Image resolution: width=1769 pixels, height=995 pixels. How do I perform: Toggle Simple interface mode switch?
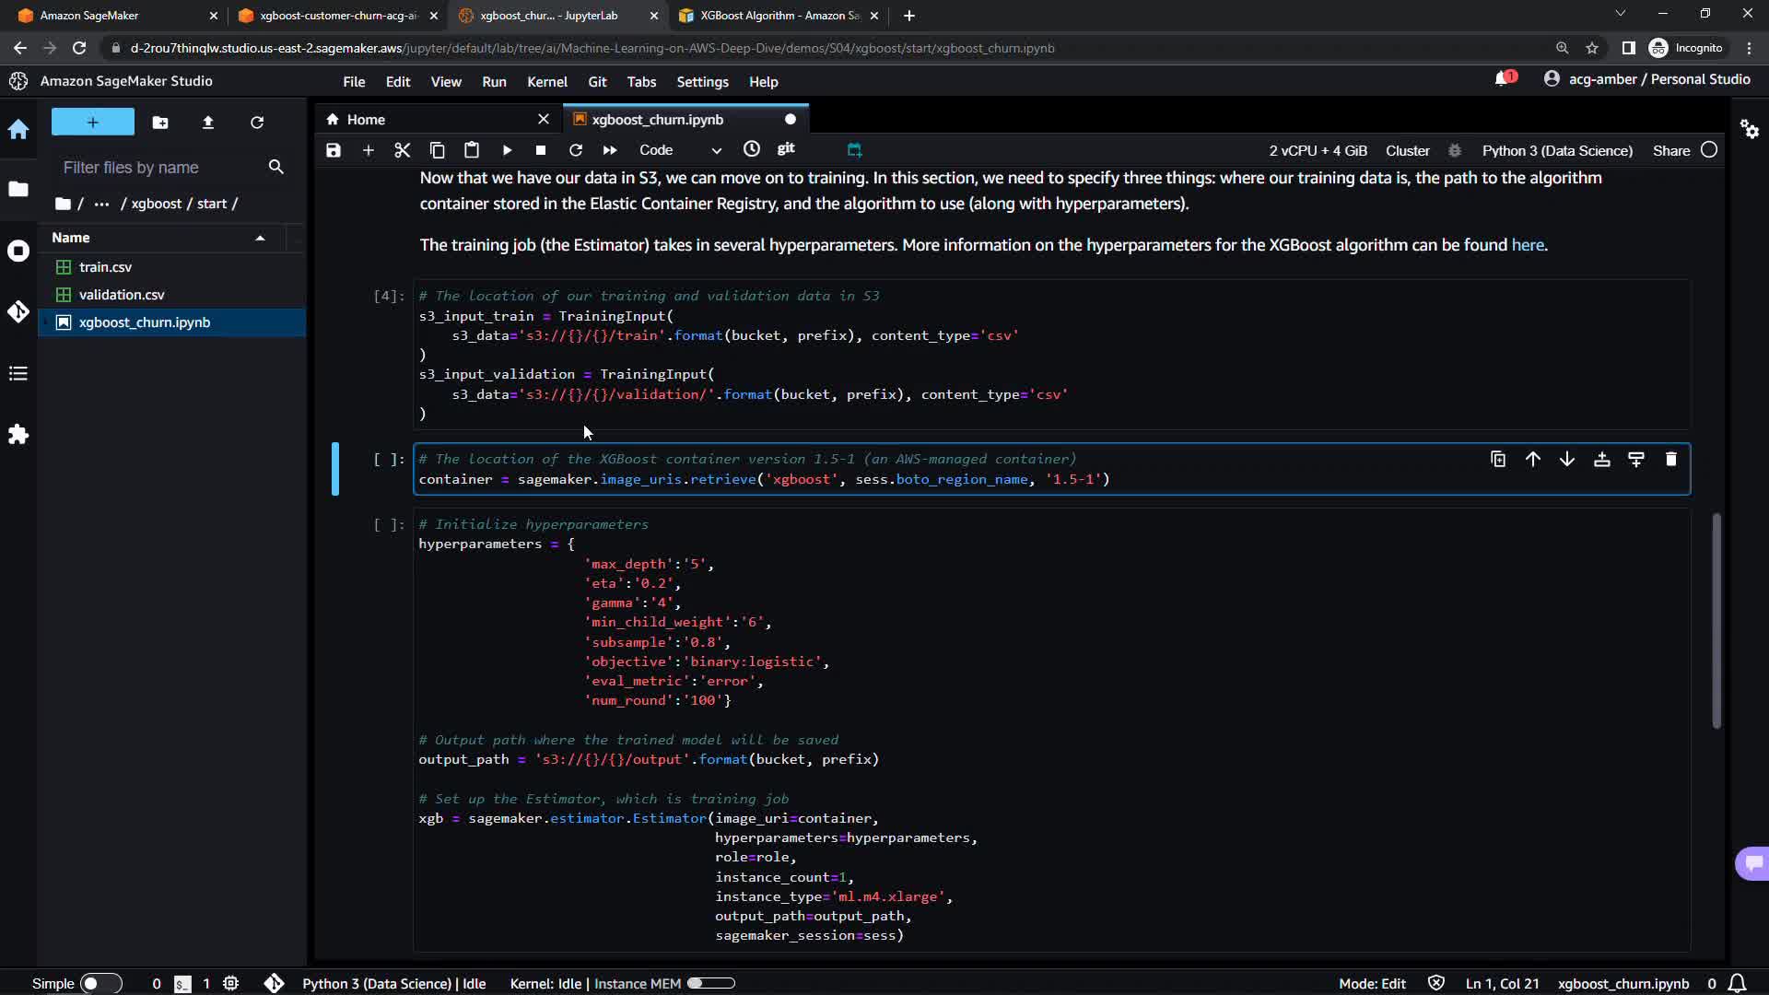pyautogui.click(x=101, y=983)
